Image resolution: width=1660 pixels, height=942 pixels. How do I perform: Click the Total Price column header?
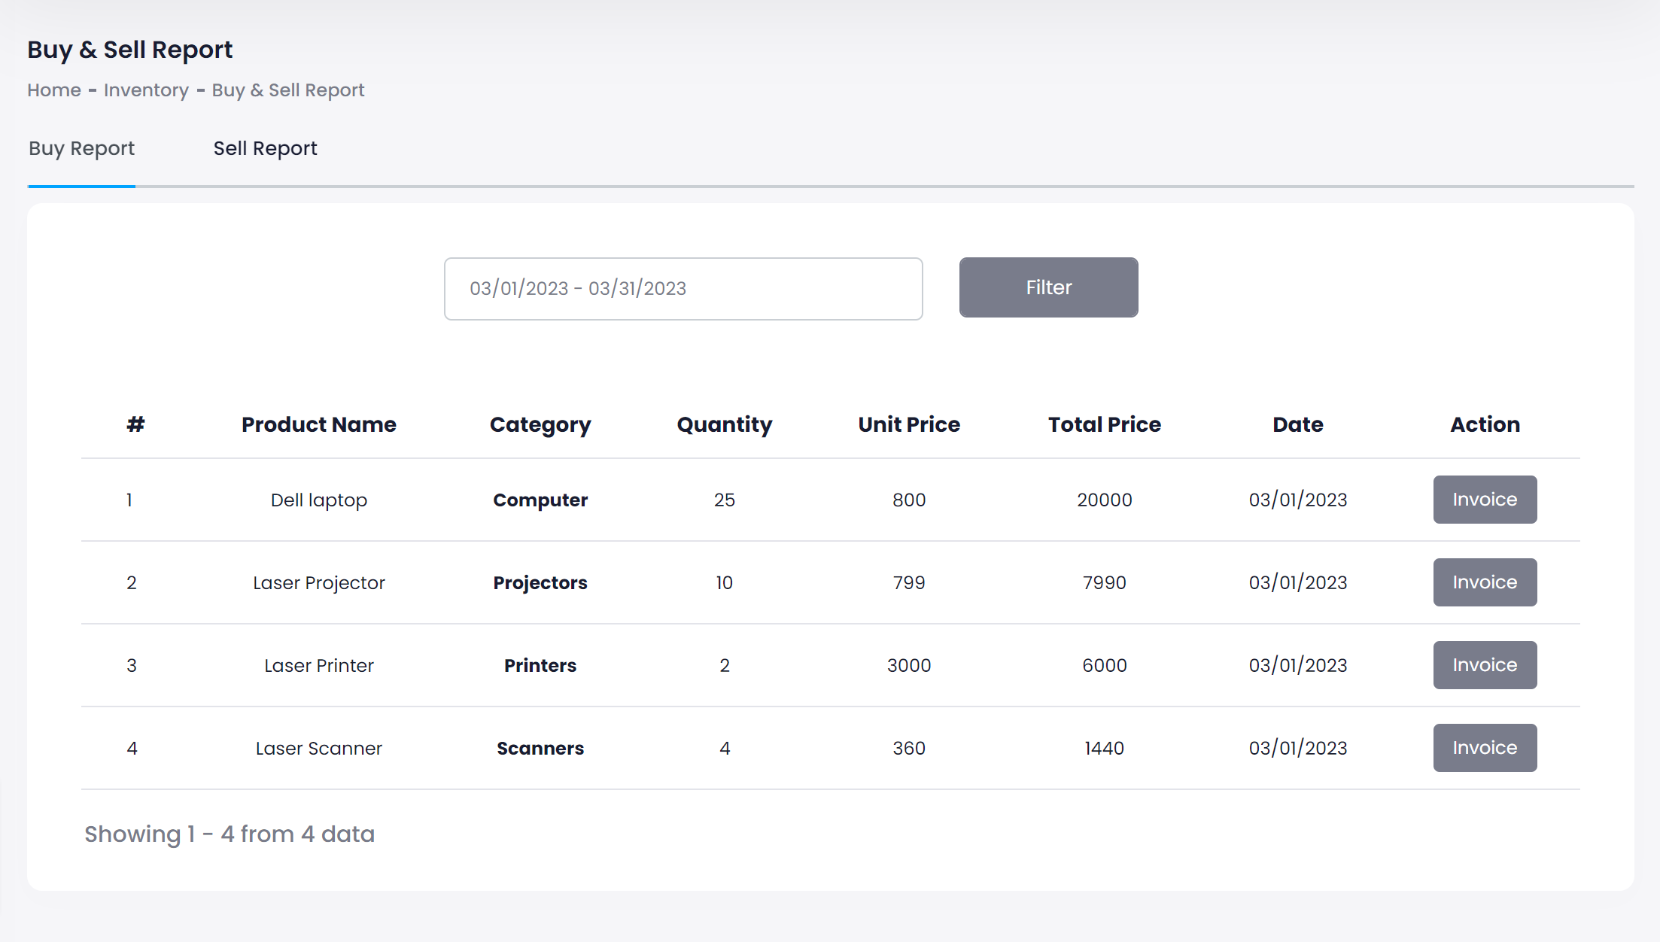click(x=1104, y=424)
